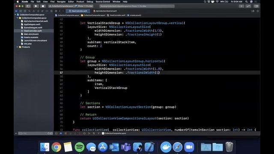This screenshot has width=274, height=154.
Task: Open Finder from the Dock
Action: coord(45,147)
